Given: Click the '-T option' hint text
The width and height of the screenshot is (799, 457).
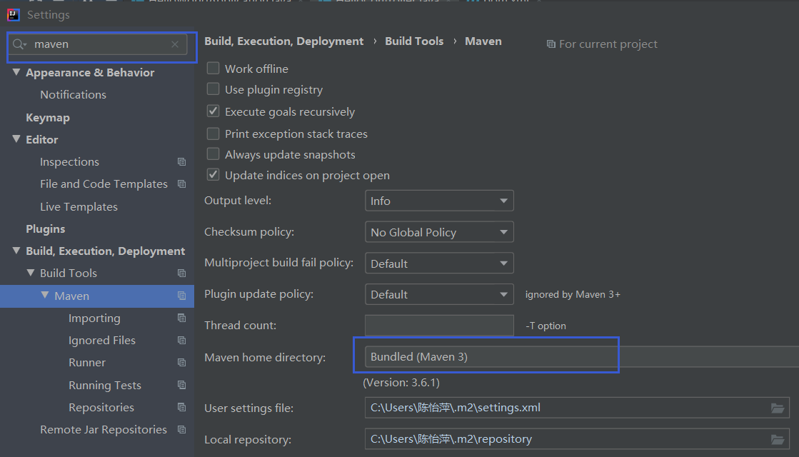Looking at the screenshot, I should 546,326.
